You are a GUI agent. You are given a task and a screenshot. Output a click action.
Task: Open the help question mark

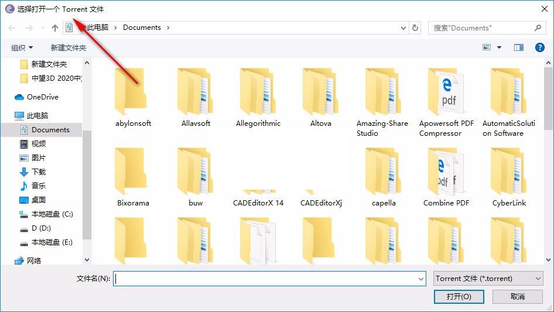[540, 47]
